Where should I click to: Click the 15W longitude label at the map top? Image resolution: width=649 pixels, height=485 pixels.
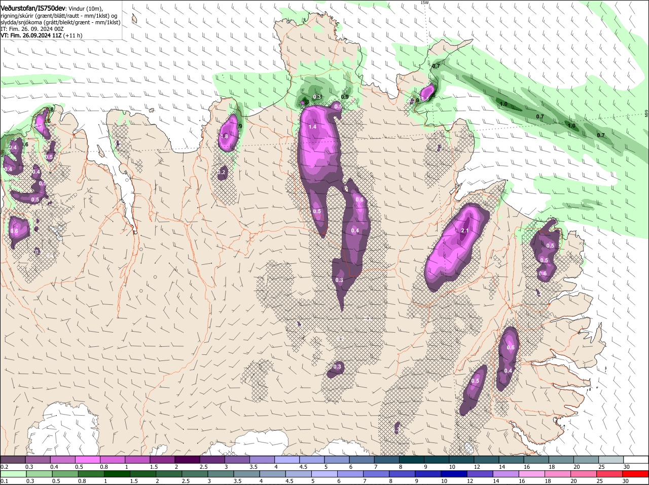pos(424,3)
